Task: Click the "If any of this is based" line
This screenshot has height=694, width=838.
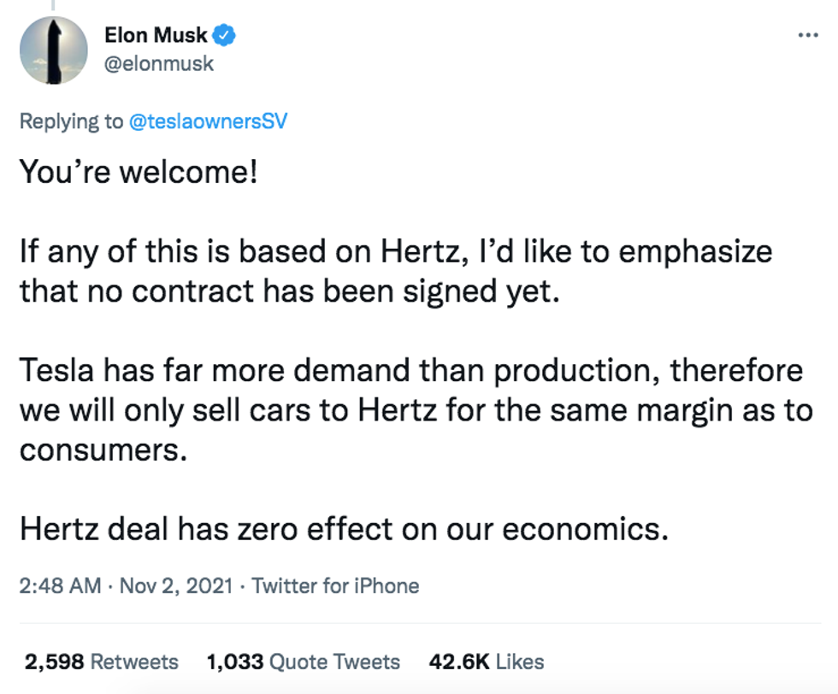Action: pyautogui.click(x=396, y=252)
